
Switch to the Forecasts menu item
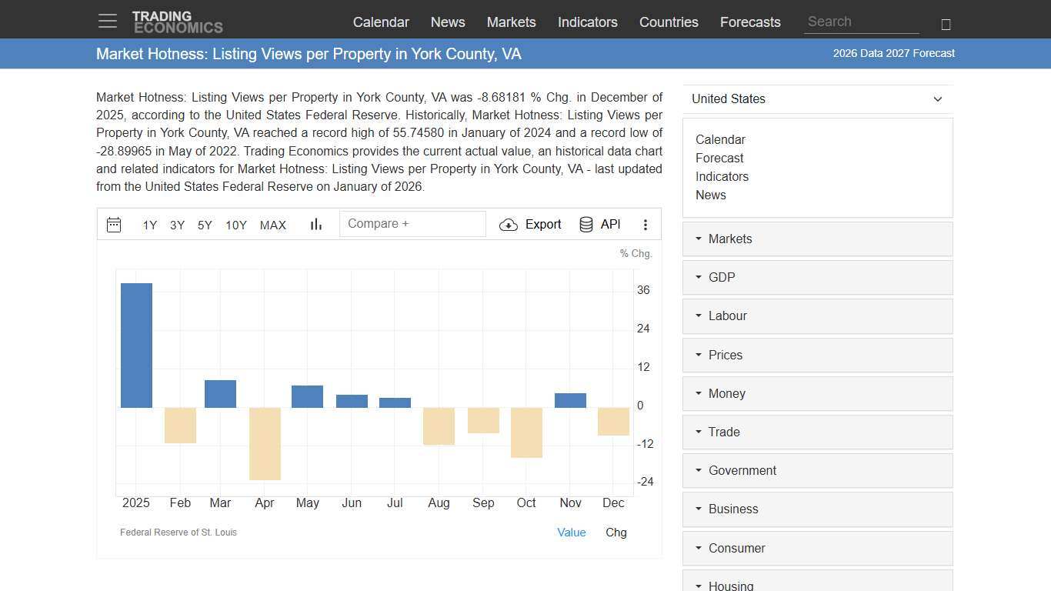tap(750, 22)
